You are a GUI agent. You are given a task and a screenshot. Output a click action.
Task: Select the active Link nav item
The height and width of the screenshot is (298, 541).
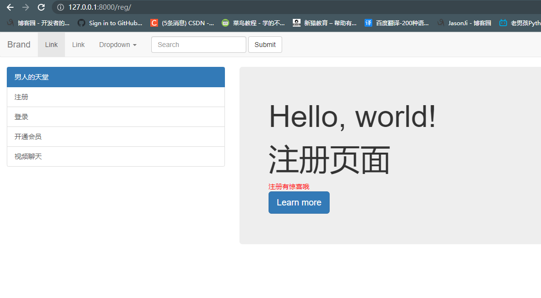tap(51, 45)
